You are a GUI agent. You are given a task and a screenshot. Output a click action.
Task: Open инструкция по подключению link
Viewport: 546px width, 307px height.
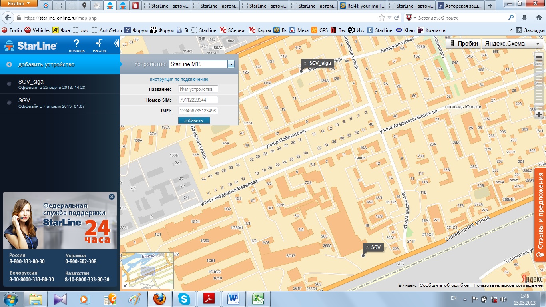tap(179, 79)
